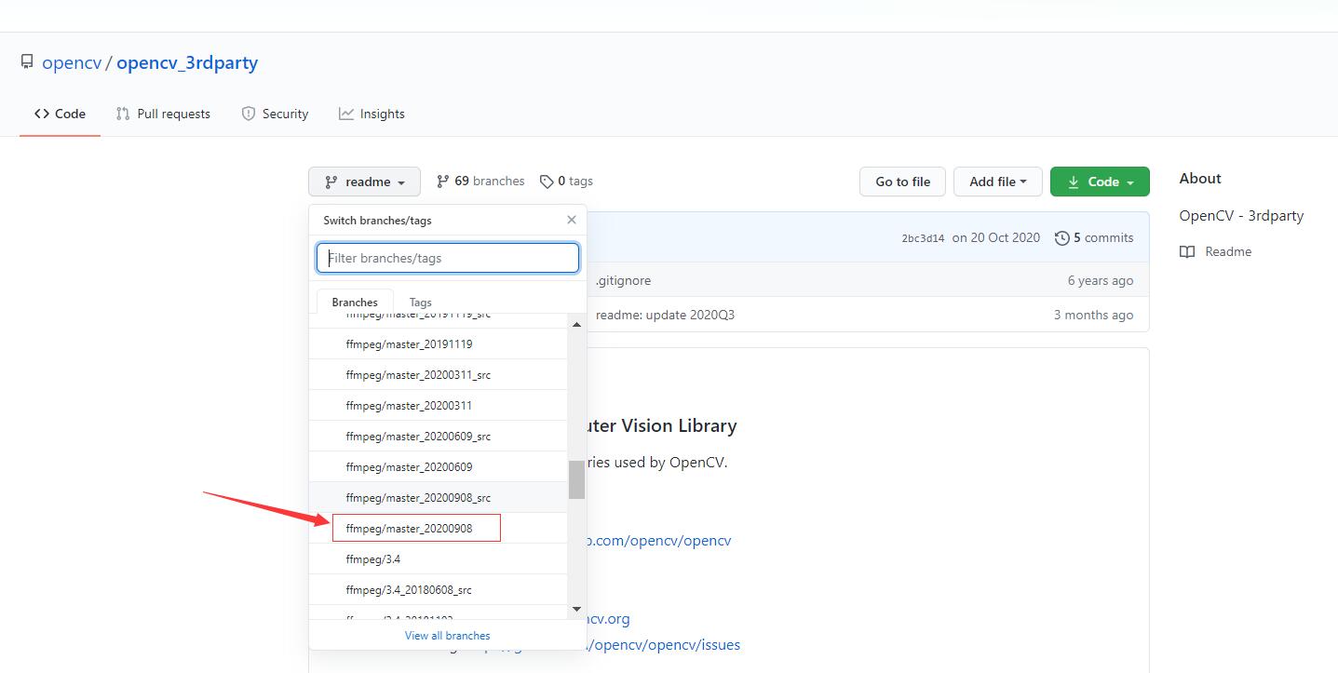Open the Add file dropdown

997,181
